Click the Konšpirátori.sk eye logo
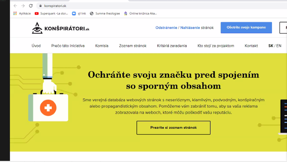 [x=61, y=28]
